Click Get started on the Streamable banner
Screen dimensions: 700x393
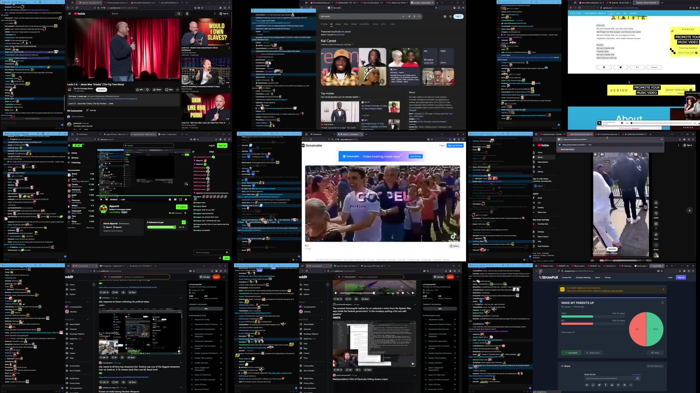point(416,156)
